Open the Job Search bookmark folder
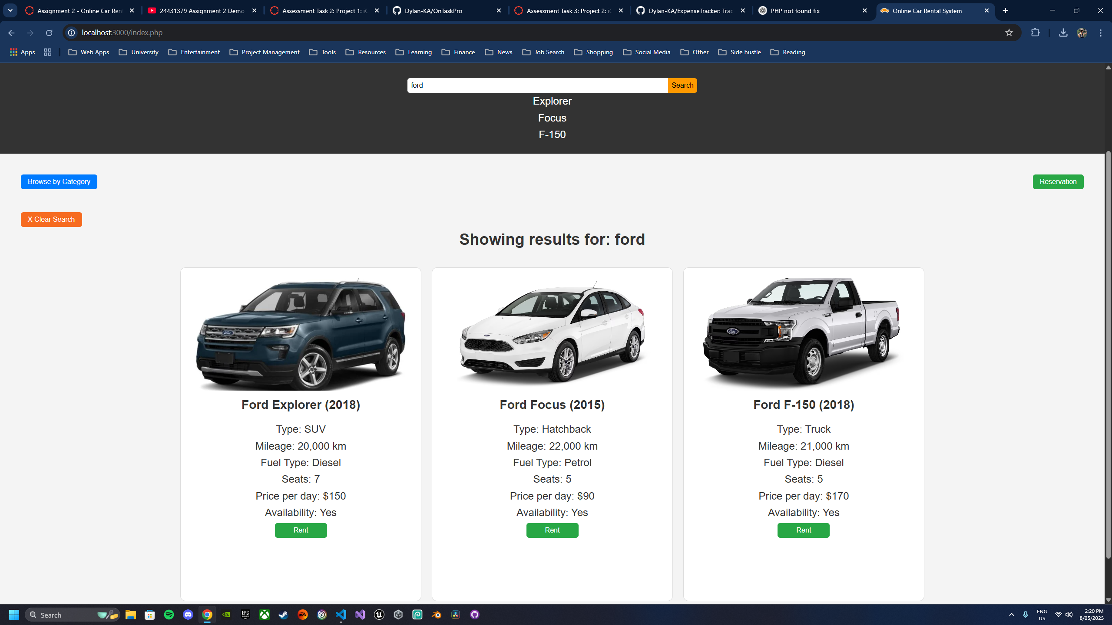 [543, 52]
